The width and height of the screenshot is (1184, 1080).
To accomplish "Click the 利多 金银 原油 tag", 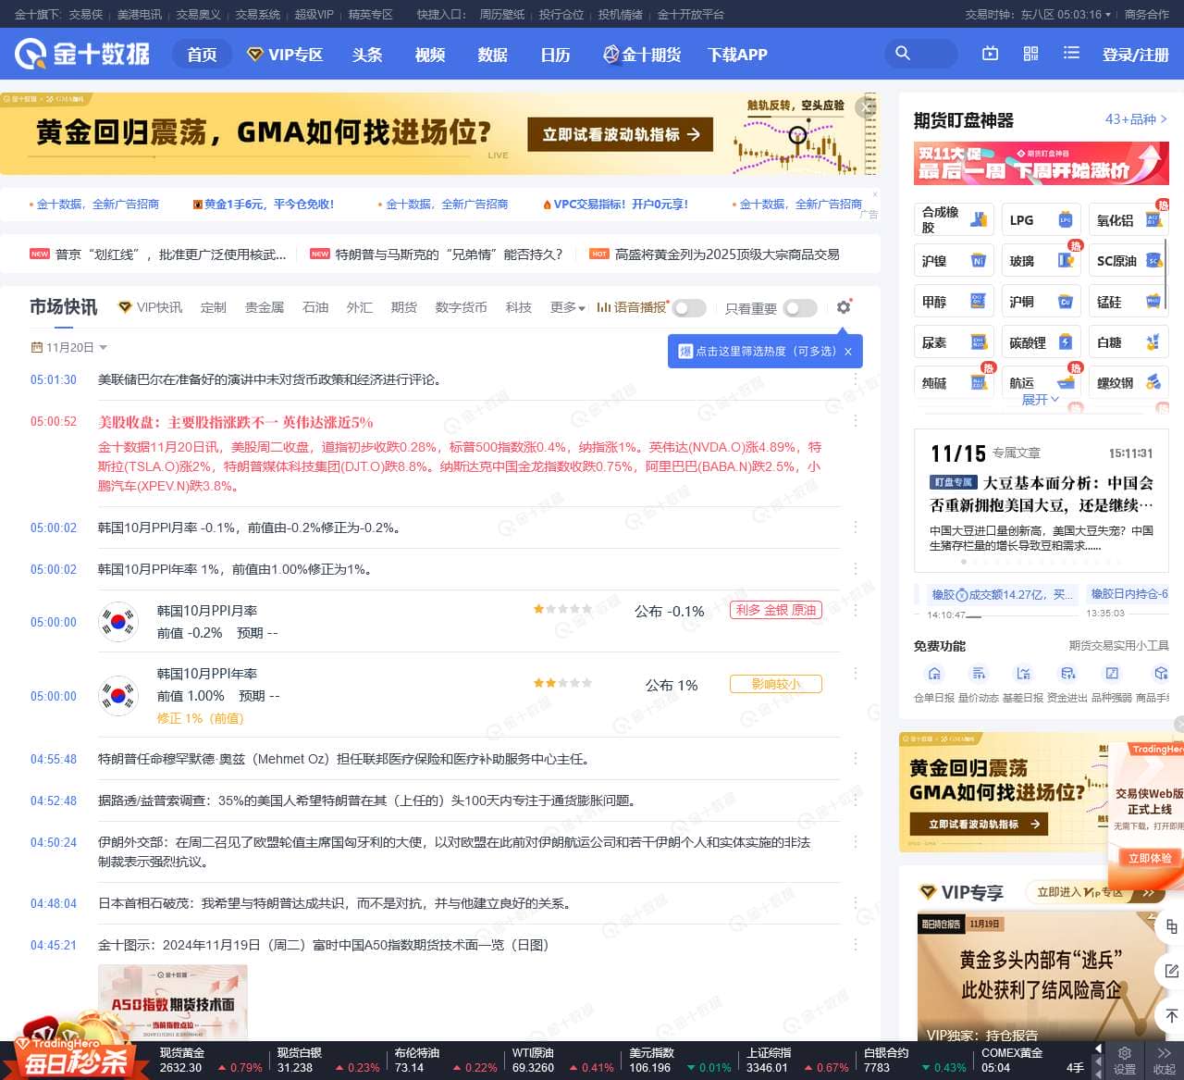I will (776, 610).
